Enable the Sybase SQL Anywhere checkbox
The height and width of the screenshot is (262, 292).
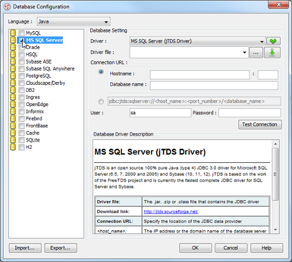pos(21,69)
